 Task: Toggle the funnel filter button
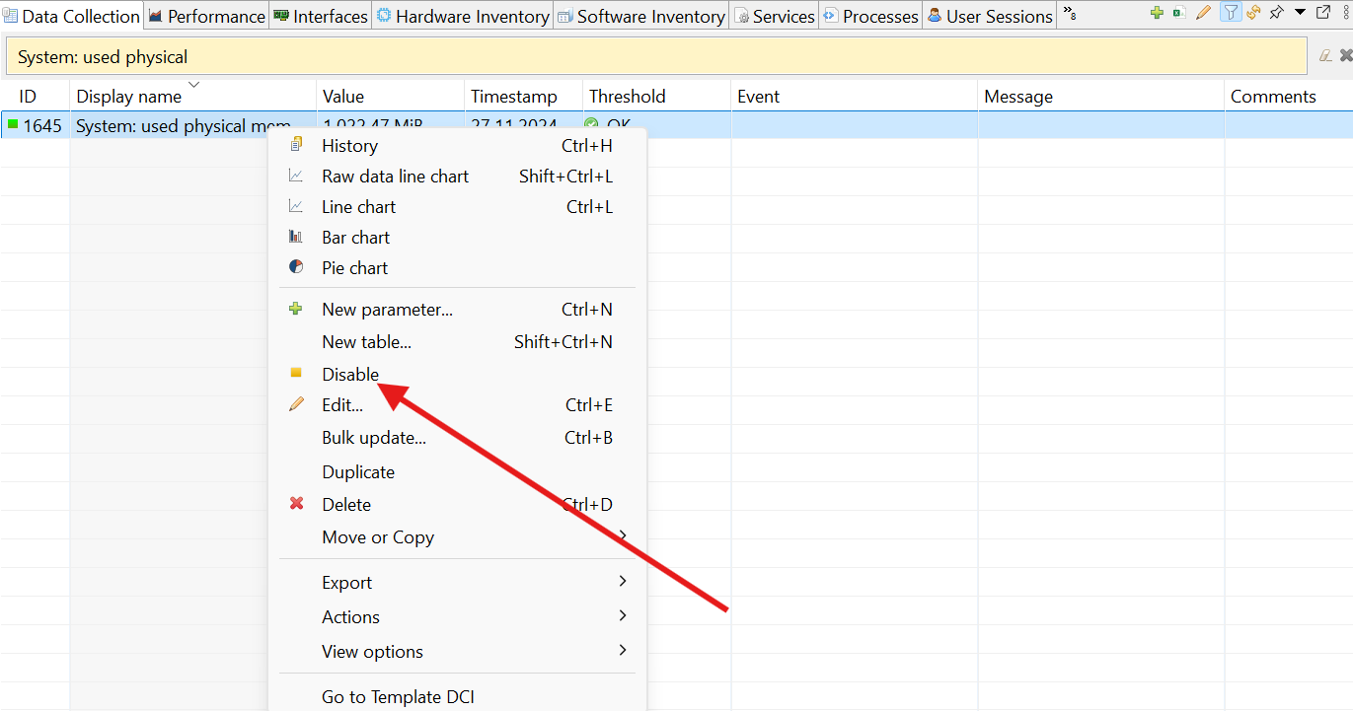(x=1230, y=13)
